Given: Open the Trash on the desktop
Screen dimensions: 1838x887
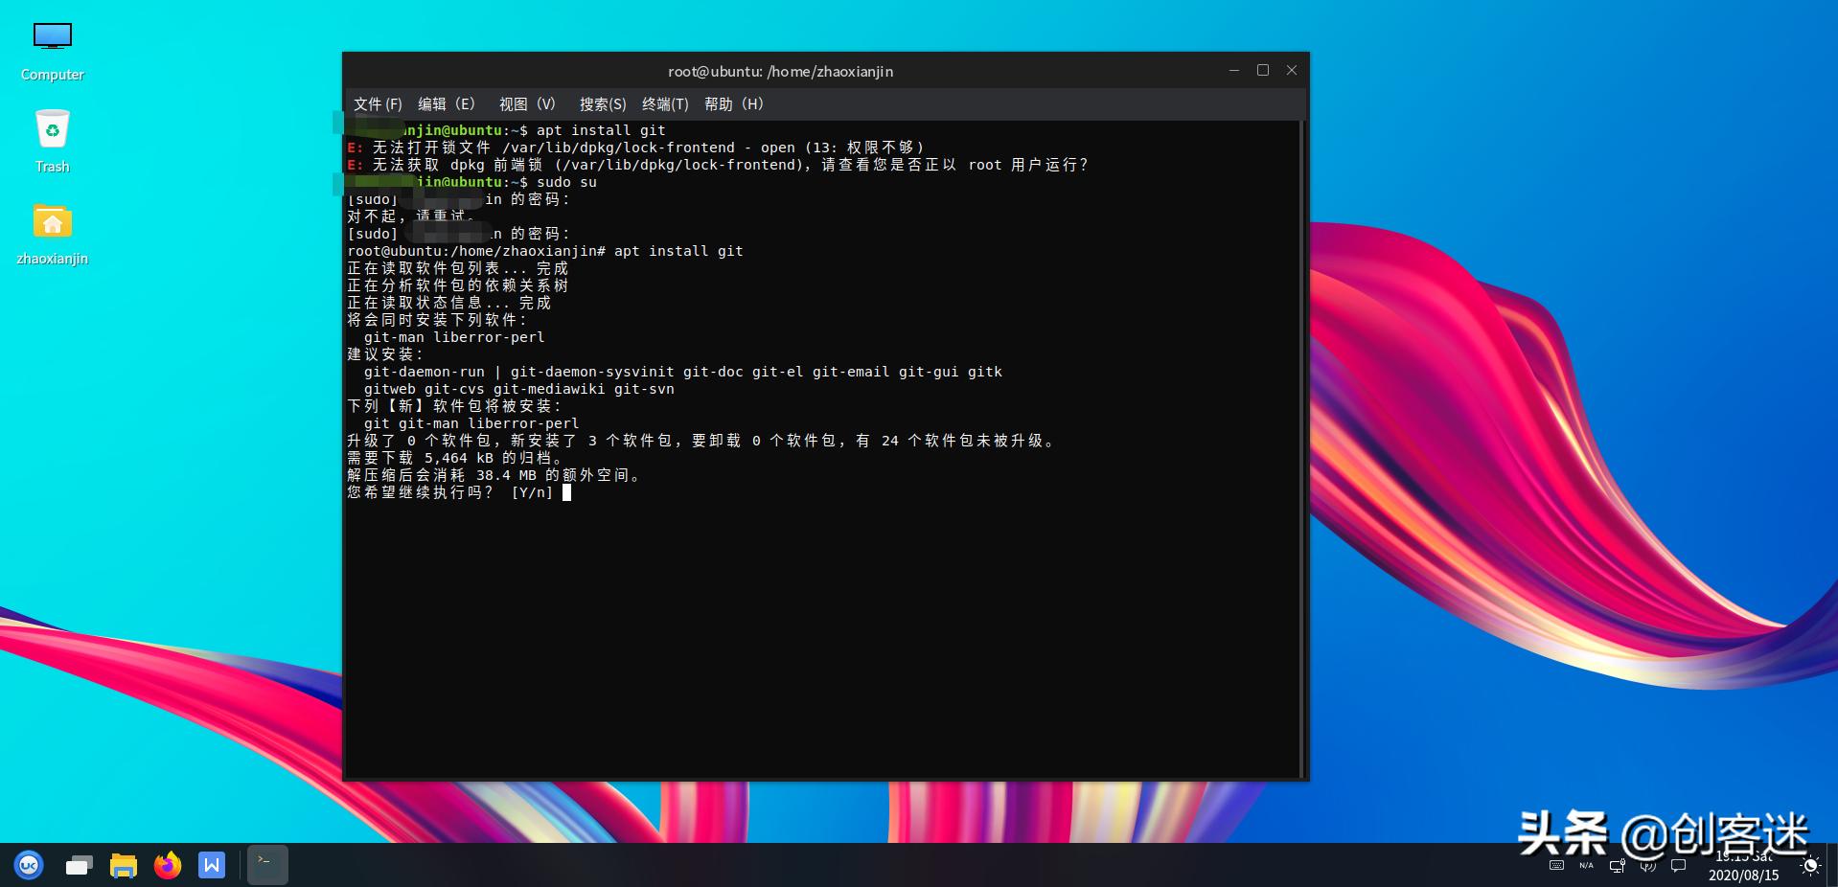Looking at the screenshot, I should (x=53, y=127).
